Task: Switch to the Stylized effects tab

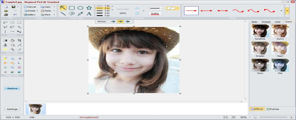Action: (x=266, y=22)
